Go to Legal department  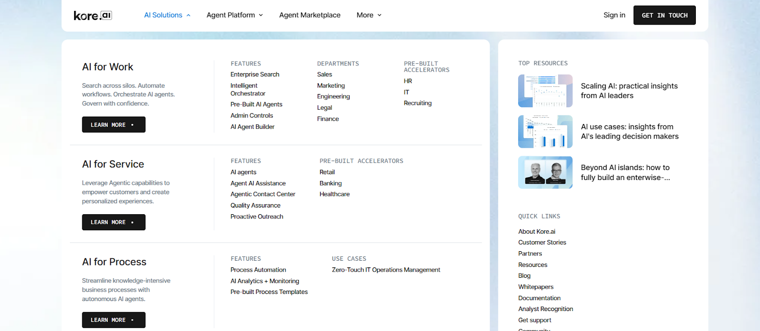tap(324, 108)
